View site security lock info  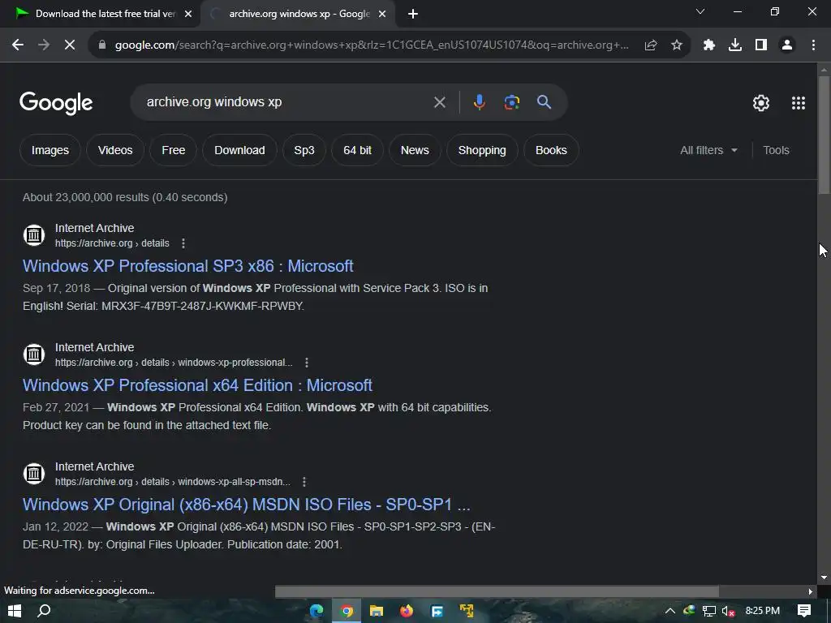(x=102, y=45)
